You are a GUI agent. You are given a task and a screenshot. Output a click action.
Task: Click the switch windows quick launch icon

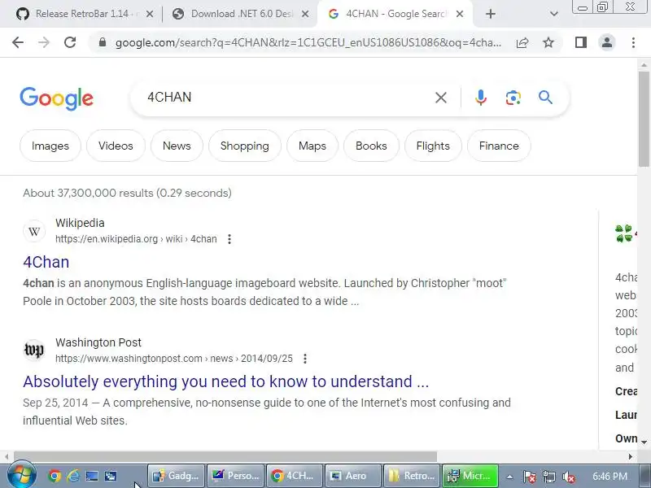pyautogui.click(x=111, y=476)
